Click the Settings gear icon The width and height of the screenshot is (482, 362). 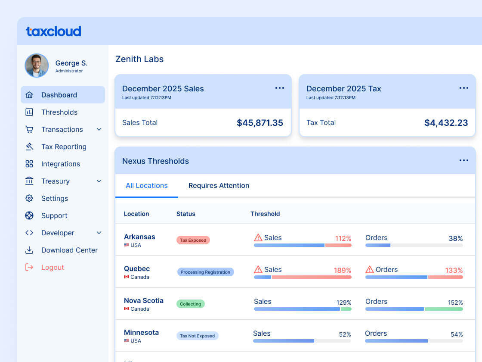point(29,198)
